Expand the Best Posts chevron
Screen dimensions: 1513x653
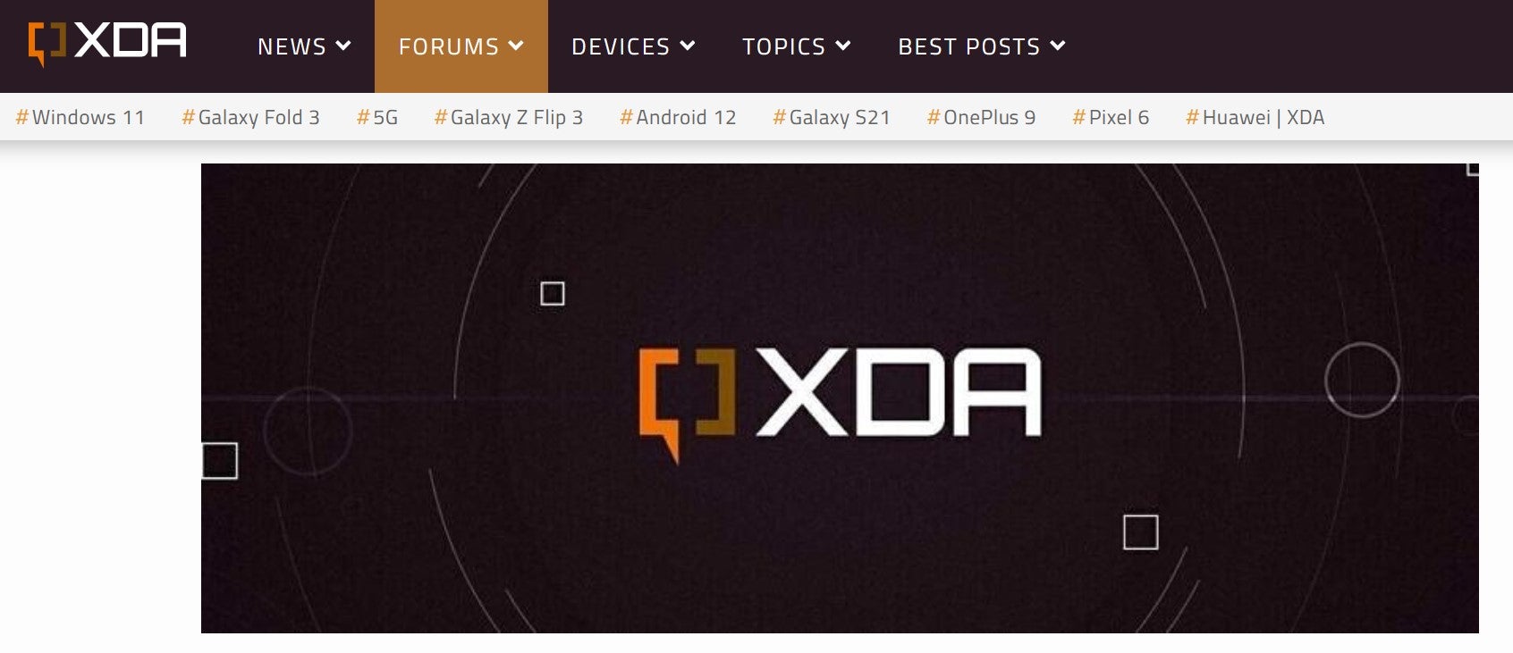coord(1058,46)
